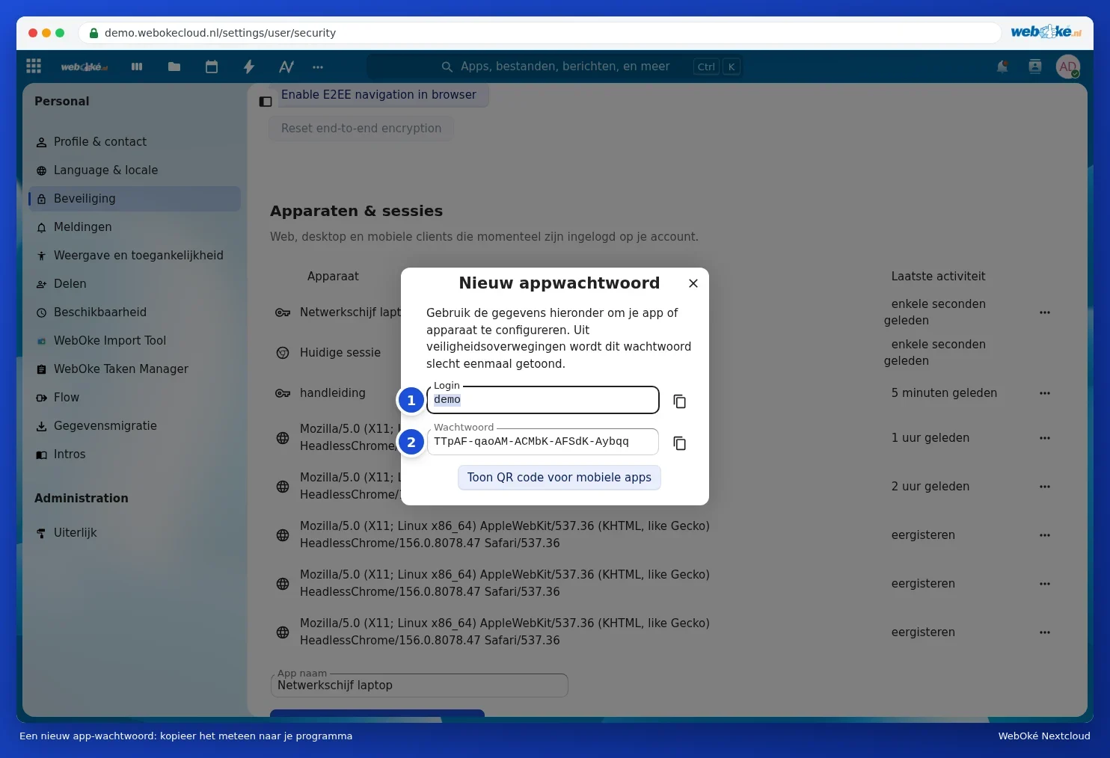Click the Wachtwoord password field
This screenshot has height=758, width=1110.
543,442
